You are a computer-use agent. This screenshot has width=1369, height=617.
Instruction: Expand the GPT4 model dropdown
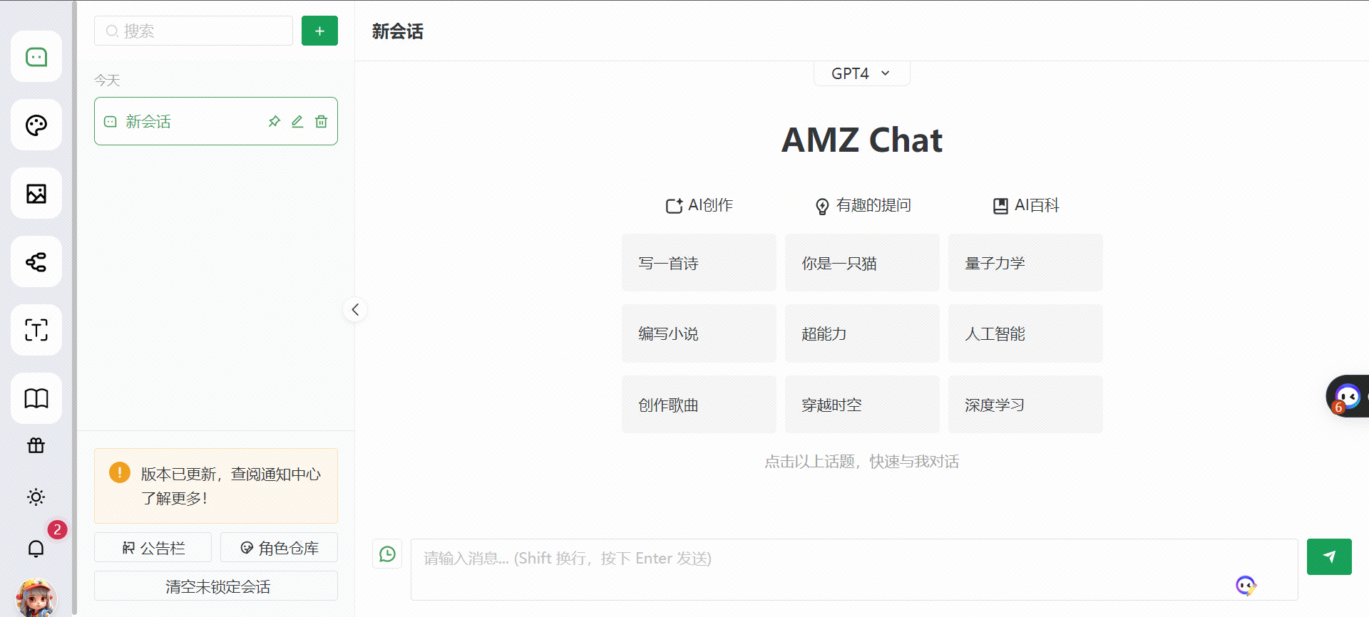pos(861,73)
